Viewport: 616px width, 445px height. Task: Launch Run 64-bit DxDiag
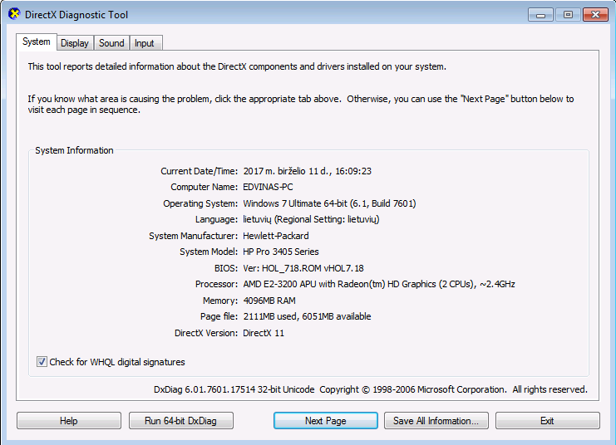[180, 421]
